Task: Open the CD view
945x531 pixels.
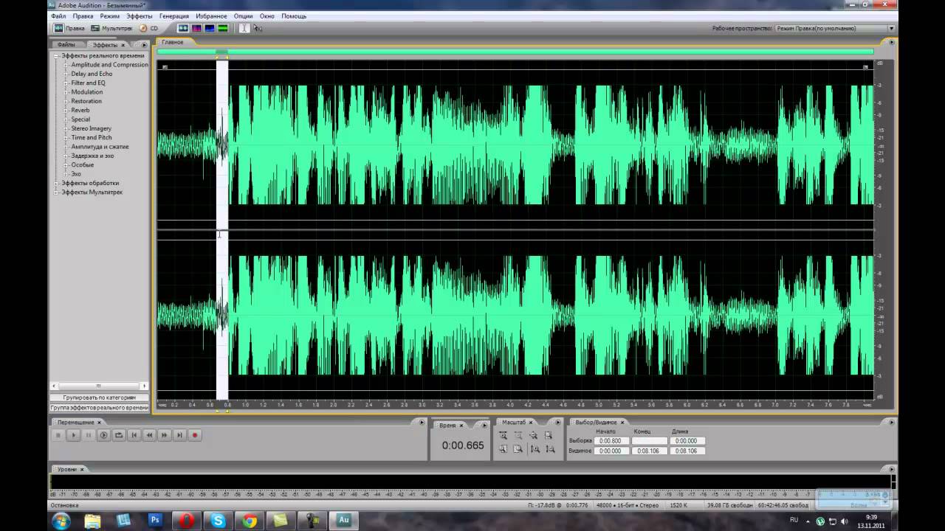Action: click(x=149, y=28)
